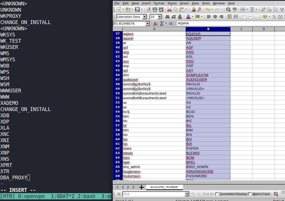Open the font name dropdown
The height and width of the screenshot is (201, 285).
[x=145, y=17]
